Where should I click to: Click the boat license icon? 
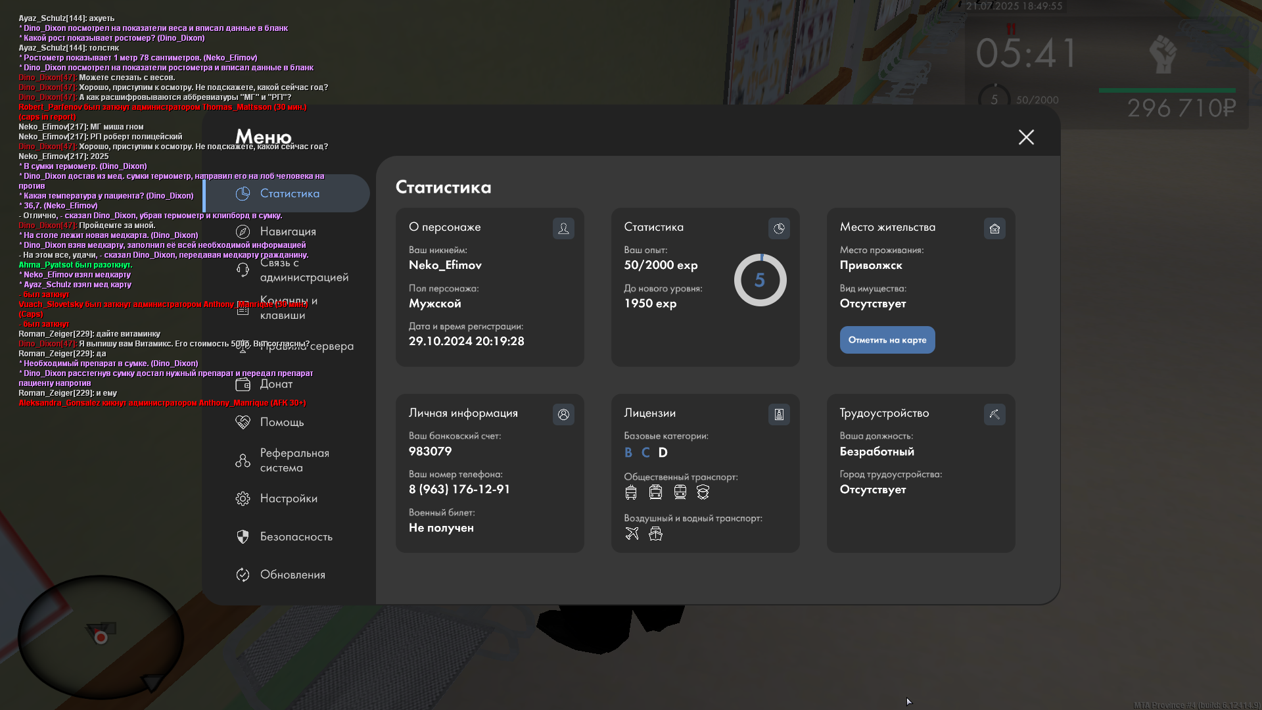click(x=655, y=534)
